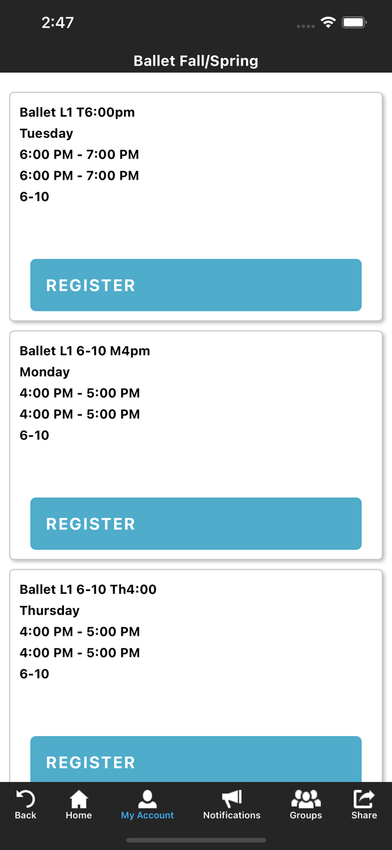Tap the clock showing 2:47
The image size is (392, 850).
tap(58, 23)
